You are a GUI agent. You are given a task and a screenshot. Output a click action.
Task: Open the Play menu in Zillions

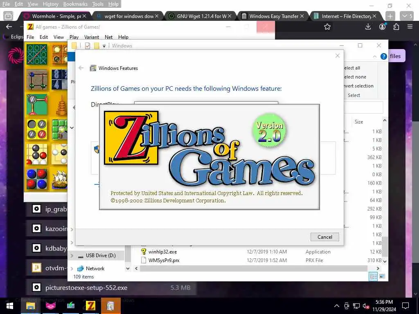[74, 37]
